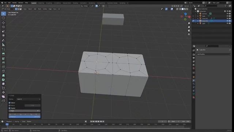The width and height of the screenshot is (234, 132).
Task: Open the File menu
Action: pos(5,3)
